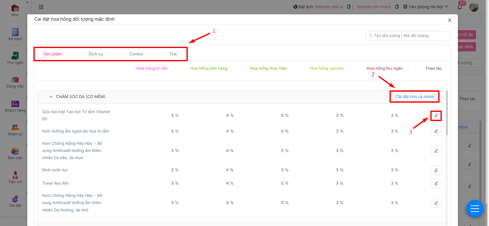The image size is (489, 226).
Task: Select the Thẻ tab
Action: (x=173, y=54)
